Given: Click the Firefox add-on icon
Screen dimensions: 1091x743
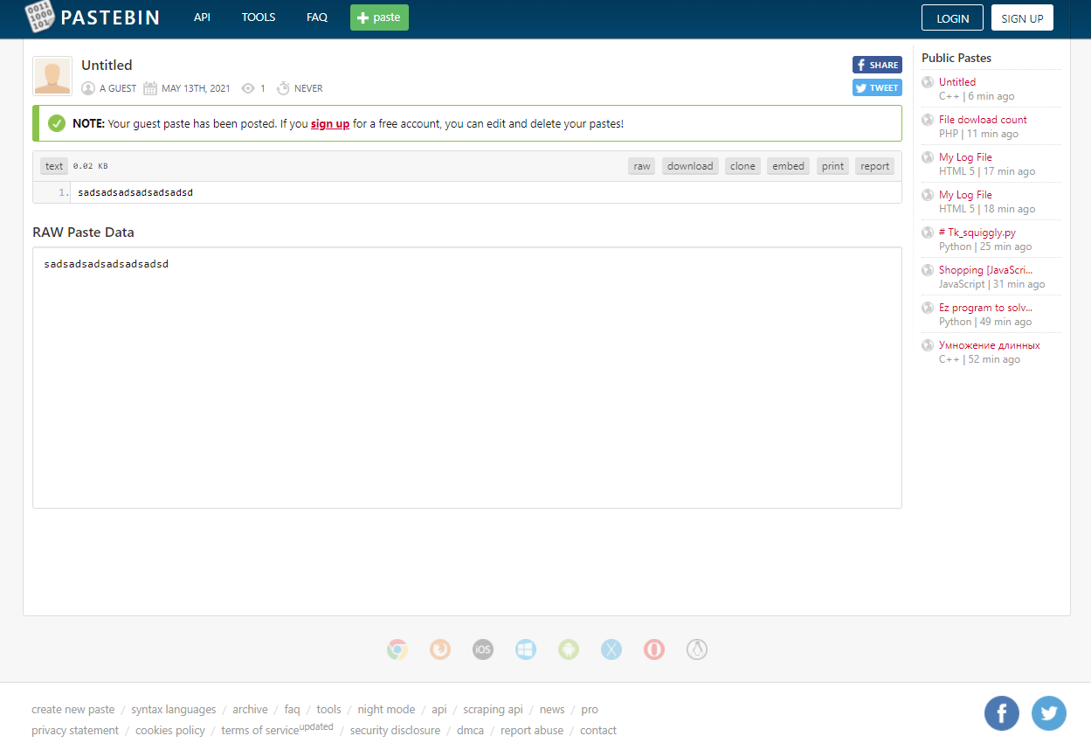Looking at the screenshot, I should point(440,649).
